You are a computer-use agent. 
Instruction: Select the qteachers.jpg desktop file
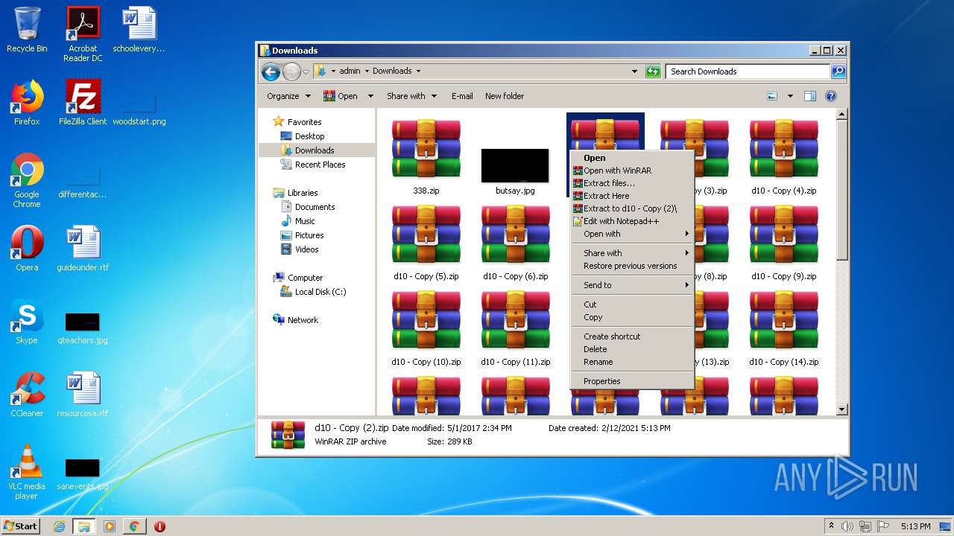83,328
